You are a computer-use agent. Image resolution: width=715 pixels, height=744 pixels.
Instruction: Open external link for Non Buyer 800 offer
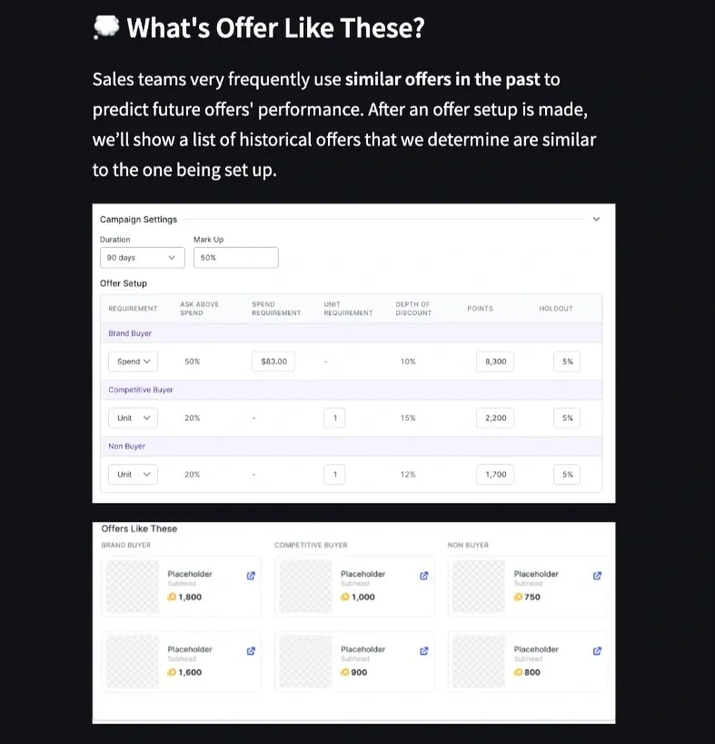597,650
